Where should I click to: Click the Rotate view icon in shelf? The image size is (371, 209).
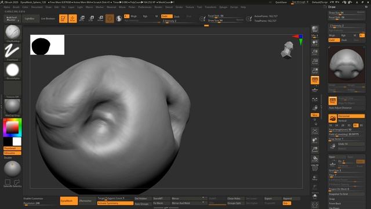click(315, 159)
